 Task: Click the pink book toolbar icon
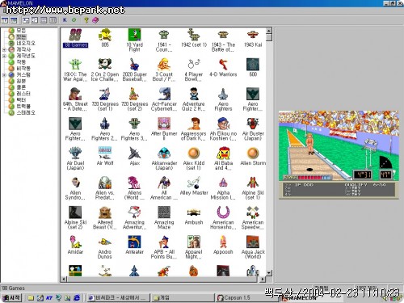[95, 20]
